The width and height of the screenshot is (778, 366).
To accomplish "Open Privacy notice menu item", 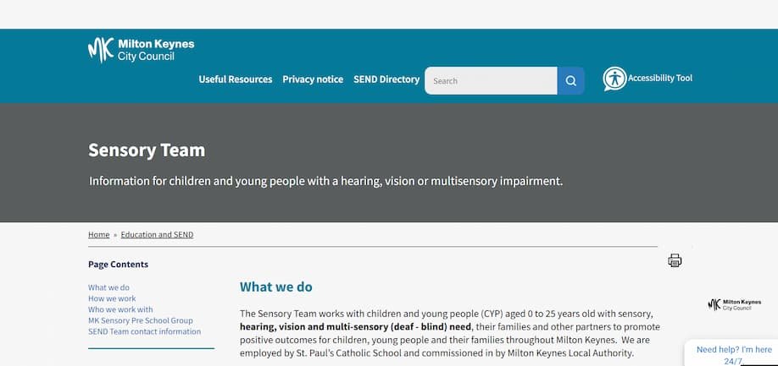I will (313, 79).
